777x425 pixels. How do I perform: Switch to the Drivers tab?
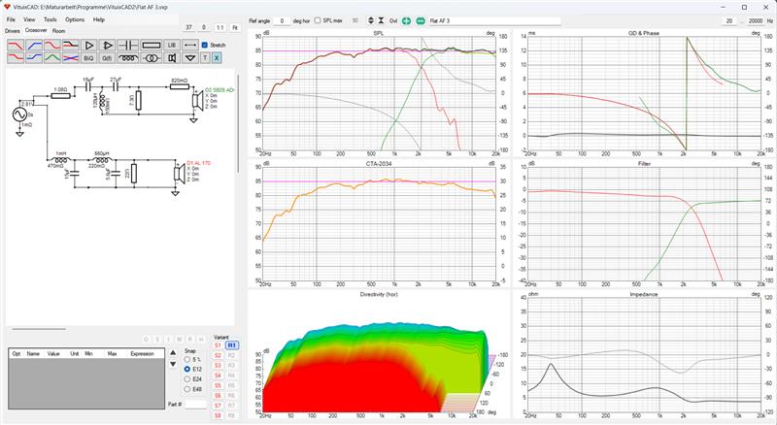point(13,31)
